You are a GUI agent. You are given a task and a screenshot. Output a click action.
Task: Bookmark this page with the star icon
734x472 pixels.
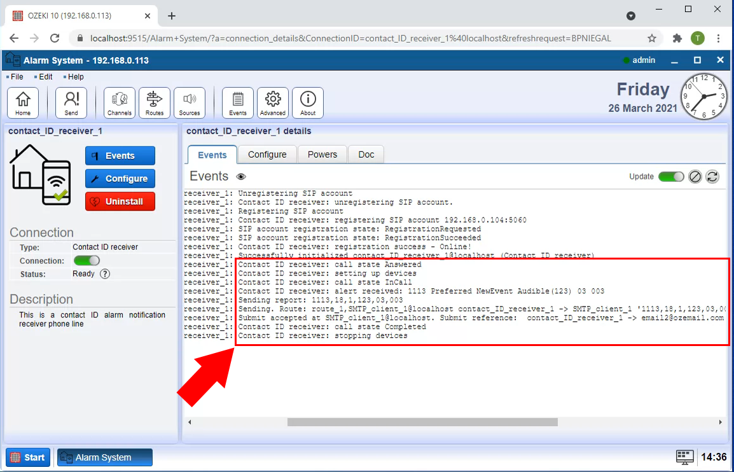coord(651,38)
